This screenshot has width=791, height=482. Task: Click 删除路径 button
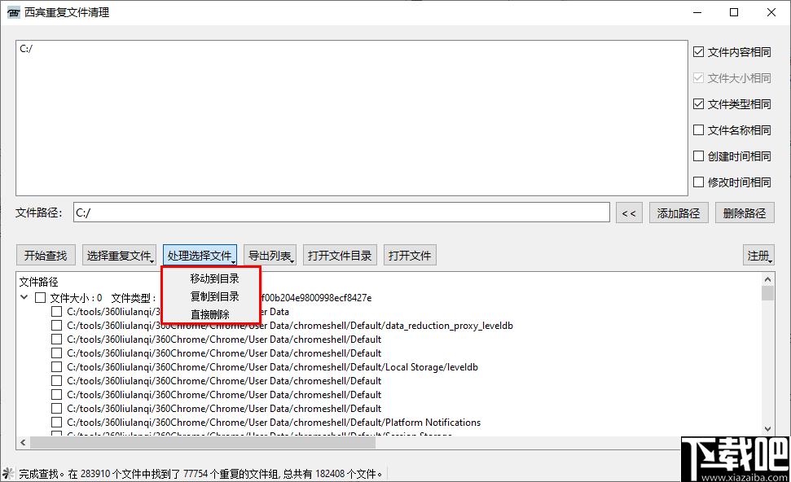coord(744,213)
